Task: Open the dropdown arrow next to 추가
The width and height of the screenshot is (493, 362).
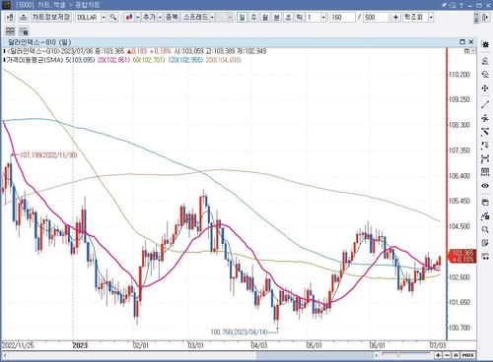Action: click(160, 17)
